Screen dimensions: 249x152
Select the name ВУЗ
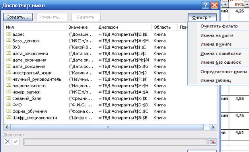tap(16, 47)
